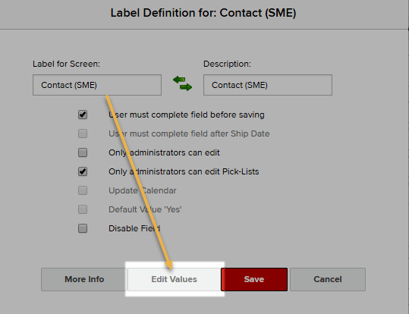The height and width of the screenshot is (314, 409).
Task: Cancel the label definition dialog
Action: (x=328, y=279)
